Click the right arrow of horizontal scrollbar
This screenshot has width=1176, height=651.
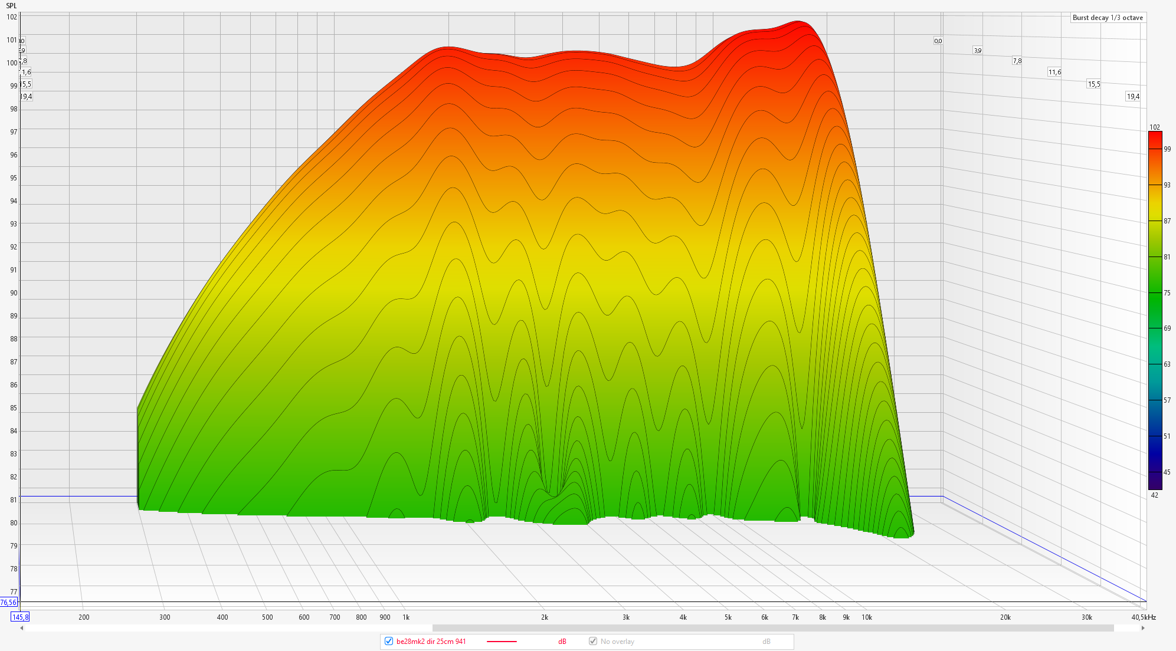pos(1143,628)
